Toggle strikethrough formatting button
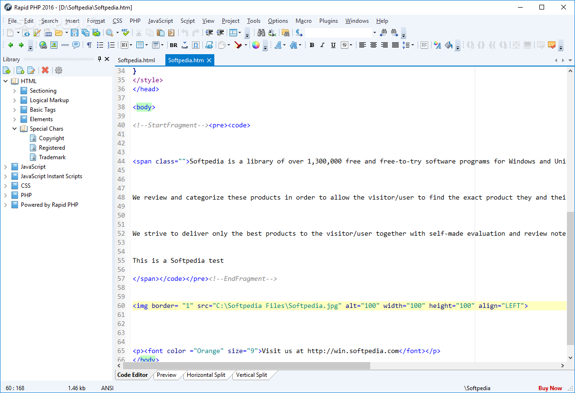Image resolution: width=575 pixels, height=393 pixels. pos(345,45)
